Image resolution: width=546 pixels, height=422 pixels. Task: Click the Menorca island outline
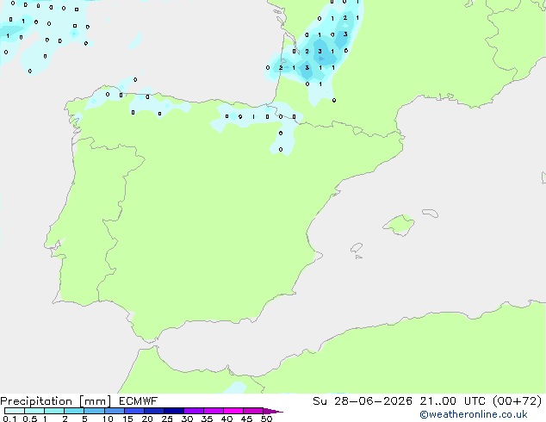point(430,213)
